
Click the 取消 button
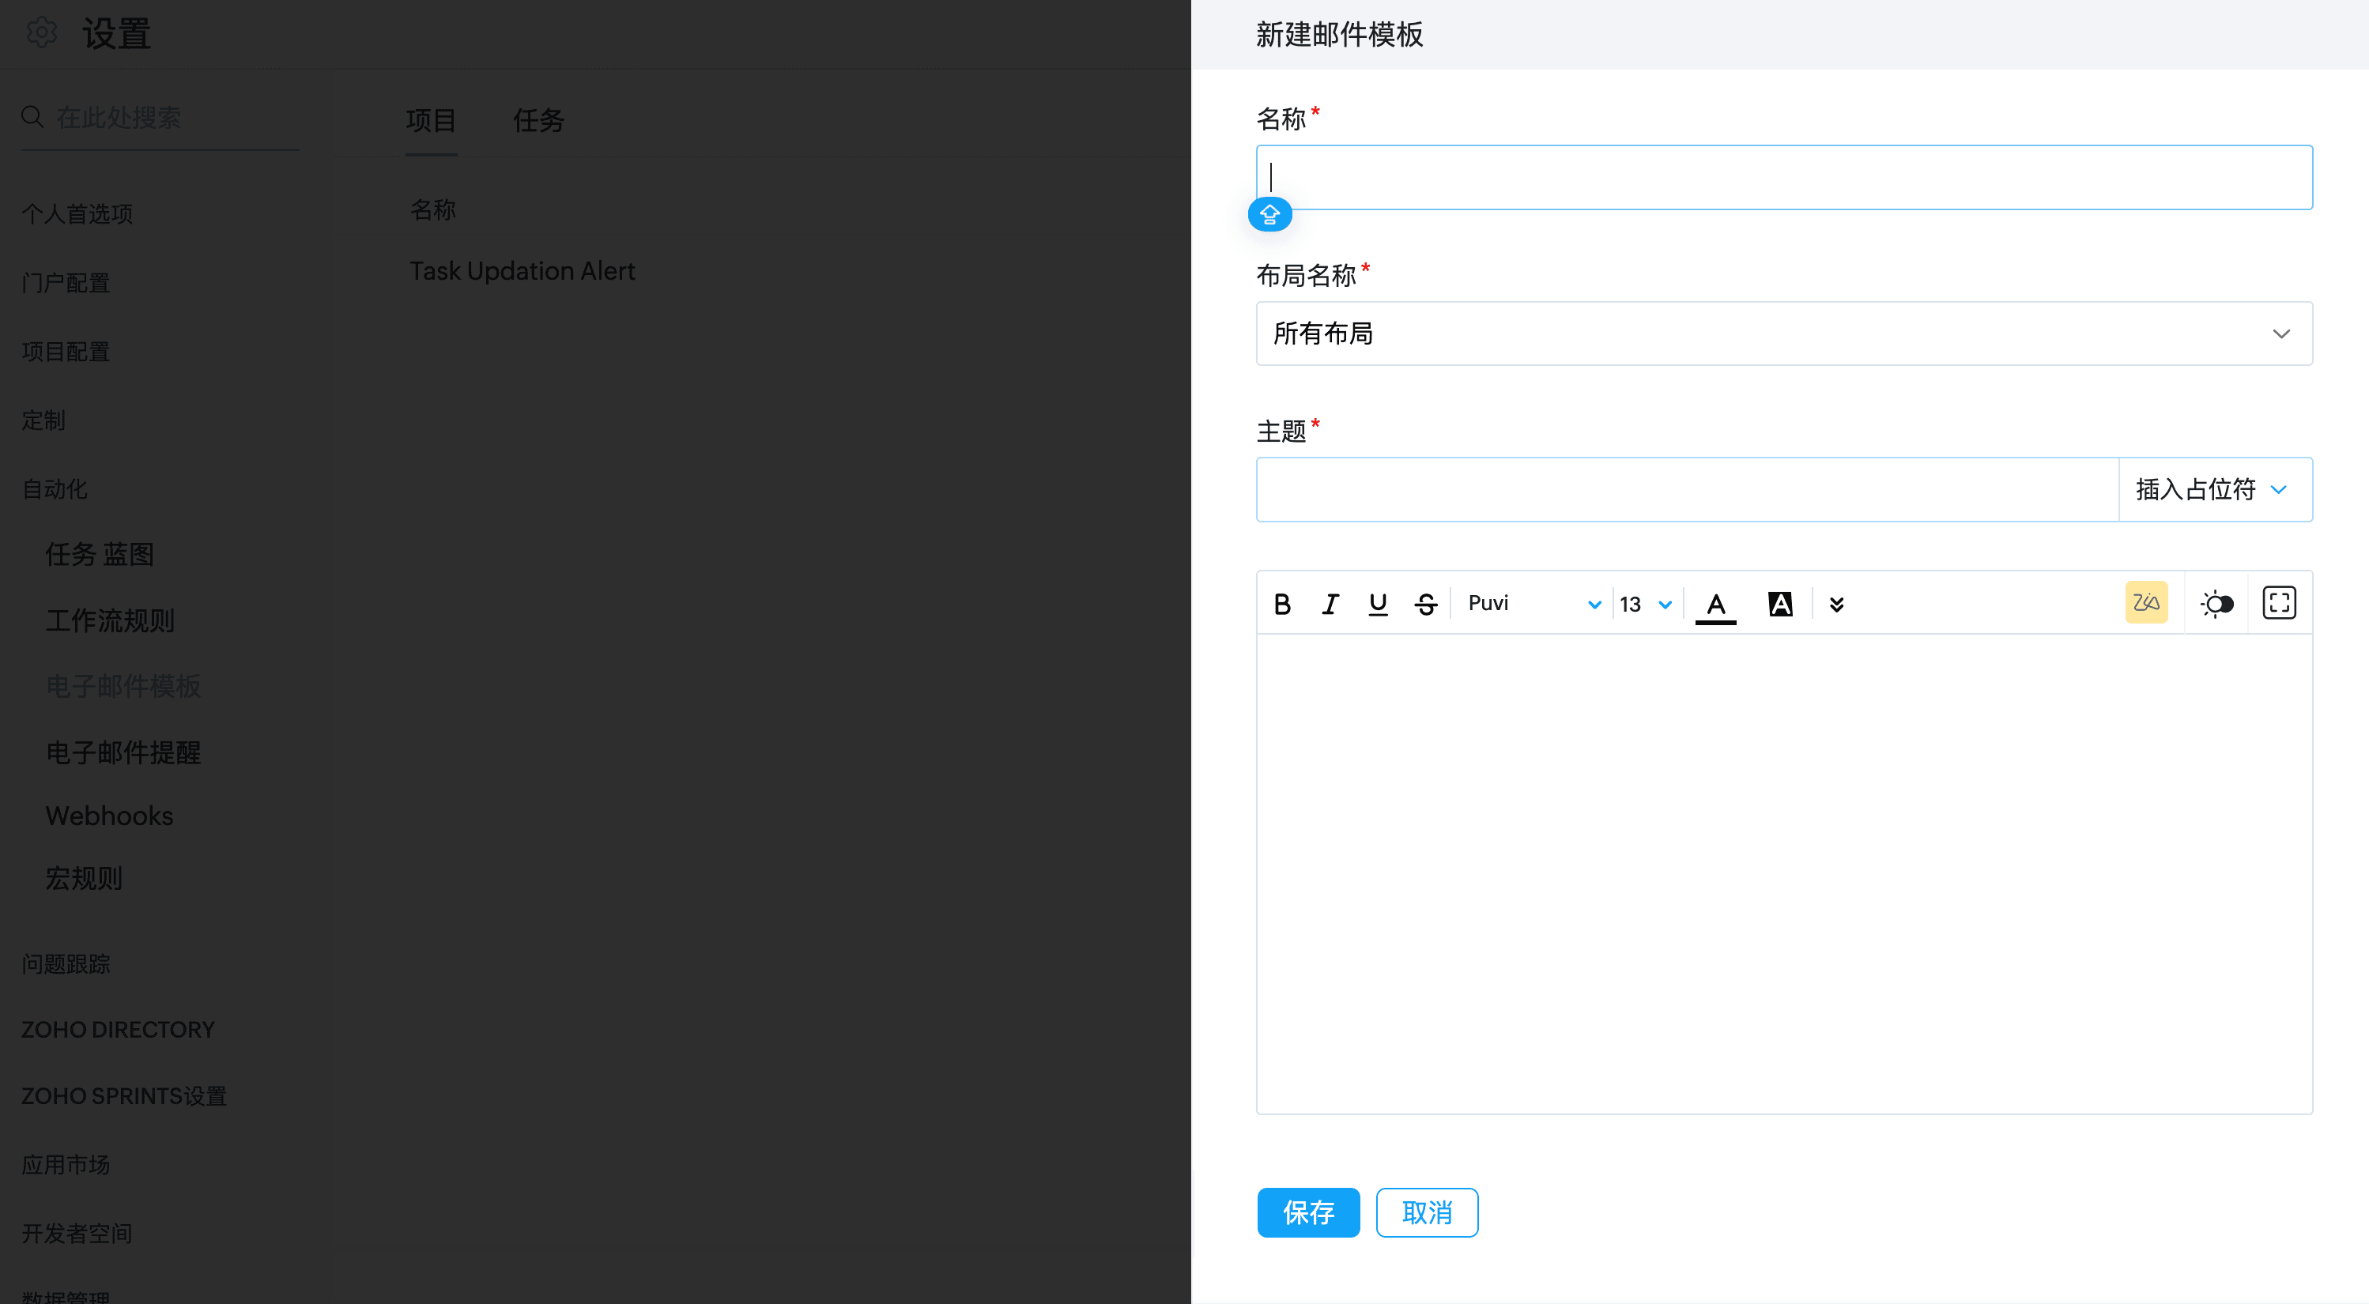point(1426,1213)
